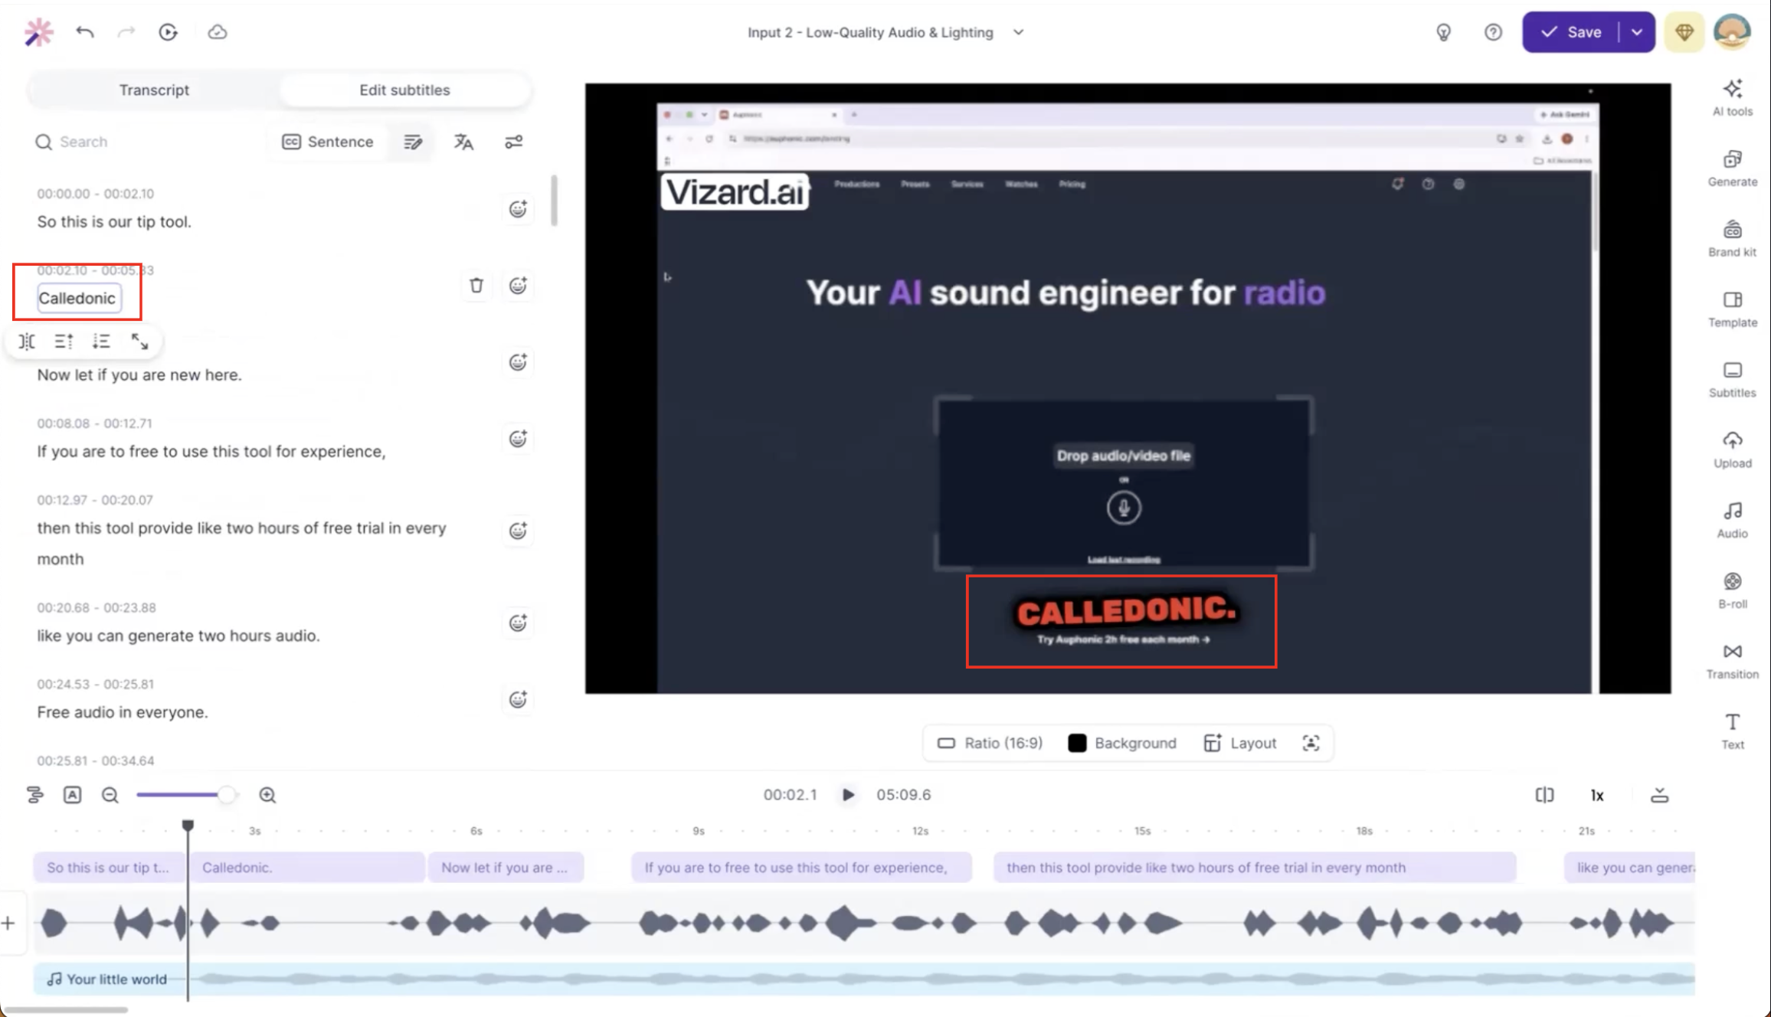Delete the Calledonic subtitle with trash icon
This screenshot has height=1017, width=1771.
[476, 285]
